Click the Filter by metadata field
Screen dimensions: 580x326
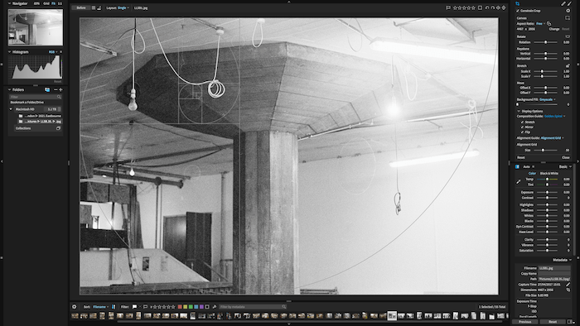253,307
